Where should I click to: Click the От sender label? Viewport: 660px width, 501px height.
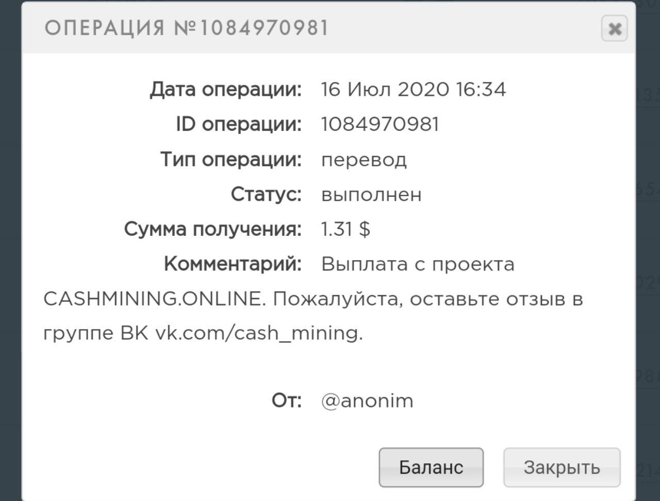click(x=286, y=401)
